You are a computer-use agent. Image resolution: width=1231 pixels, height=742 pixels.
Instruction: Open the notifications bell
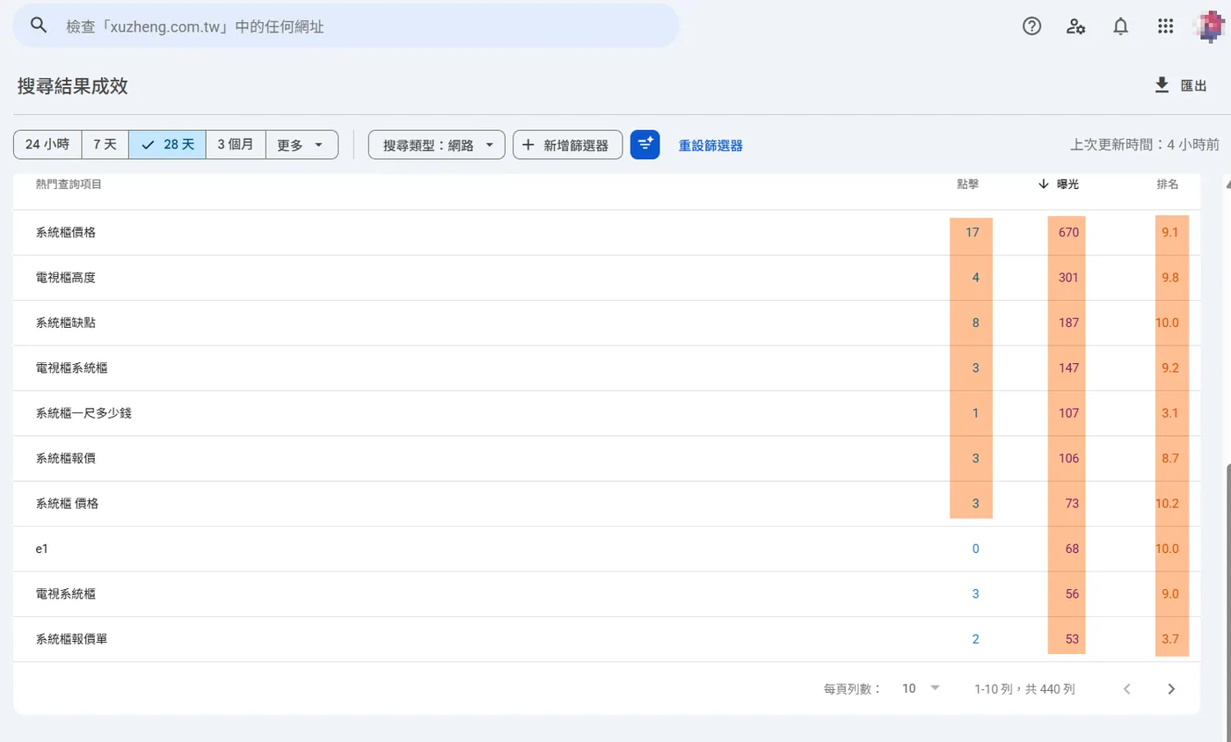coord(1120,26)
